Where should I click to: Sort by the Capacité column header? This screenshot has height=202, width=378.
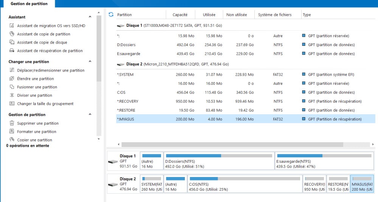[x=180, y=15]
